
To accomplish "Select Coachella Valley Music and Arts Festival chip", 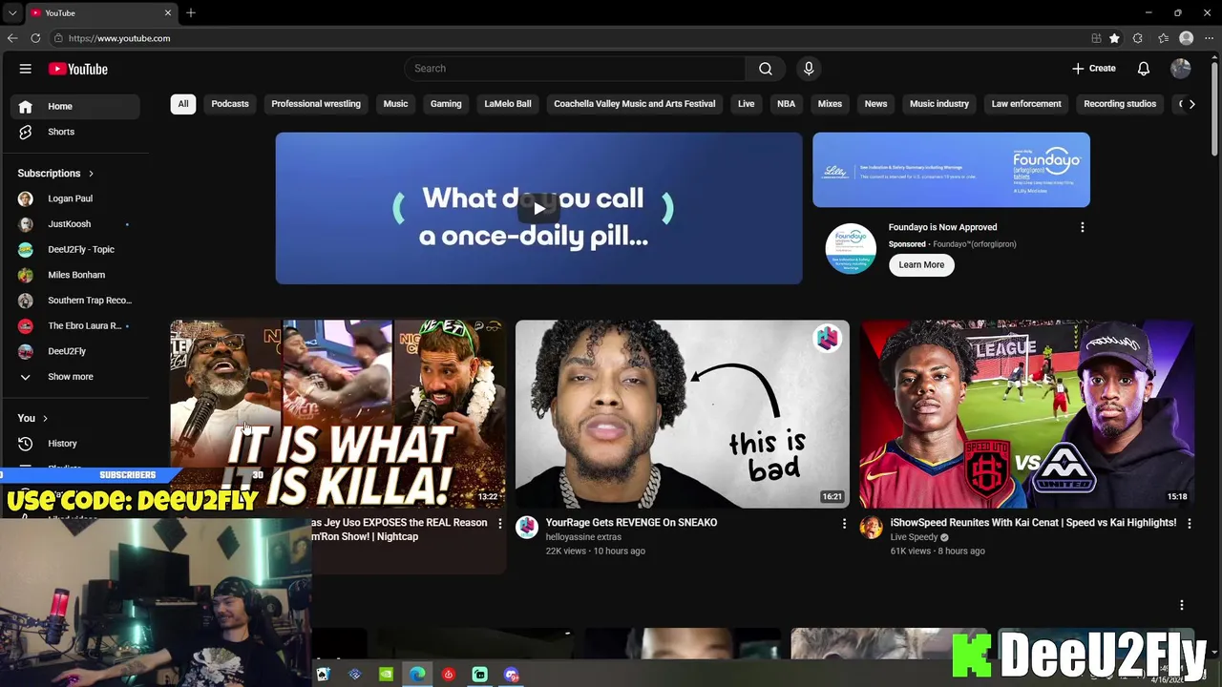I will click(x=635, y=104).
